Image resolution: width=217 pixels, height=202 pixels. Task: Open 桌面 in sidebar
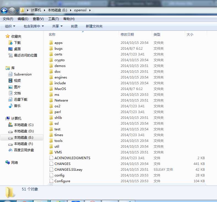tap(15, 49)
